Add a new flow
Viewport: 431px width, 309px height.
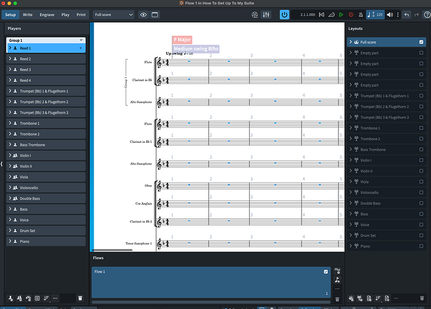(337, 271)
